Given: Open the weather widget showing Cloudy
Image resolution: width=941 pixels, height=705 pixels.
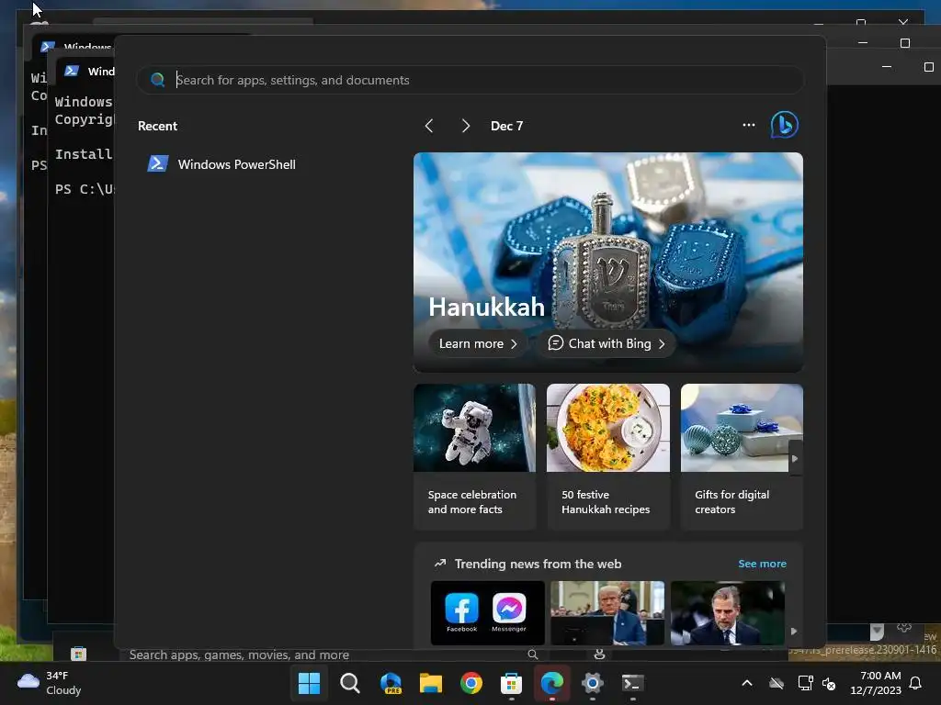Looking at the screenshot, I should coord(48,683).
